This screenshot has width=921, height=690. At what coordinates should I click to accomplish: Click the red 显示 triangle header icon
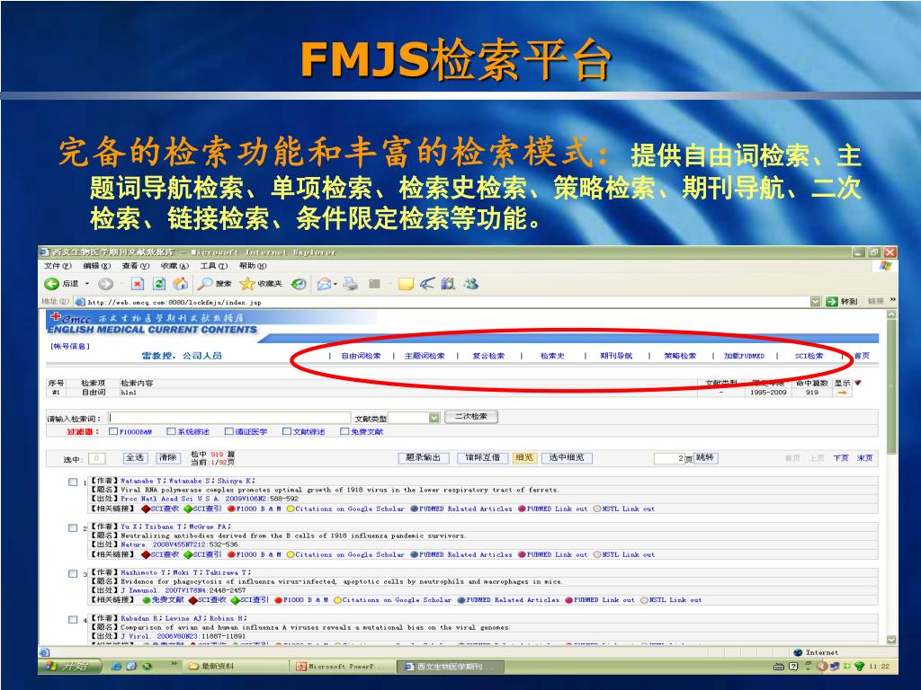tap(857, 383)
